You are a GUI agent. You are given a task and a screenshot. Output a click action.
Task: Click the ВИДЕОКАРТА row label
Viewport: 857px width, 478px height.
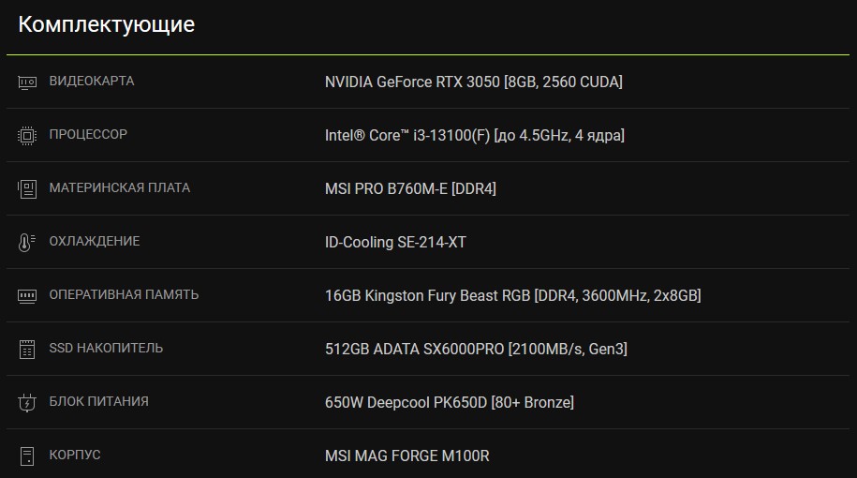pyautogui.click(x=92, y=81)
